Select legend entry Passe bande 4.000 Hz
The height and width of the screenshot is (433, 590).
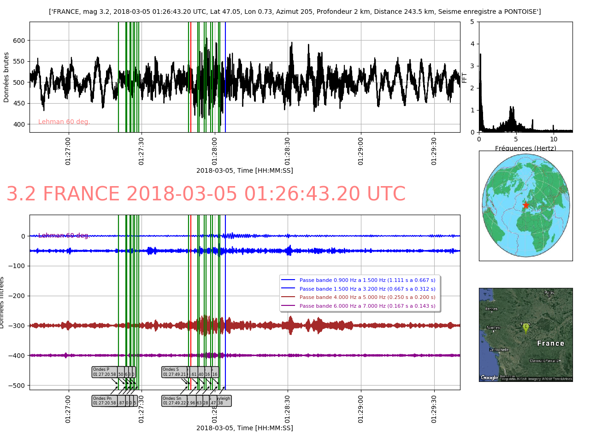pos(367,297)
